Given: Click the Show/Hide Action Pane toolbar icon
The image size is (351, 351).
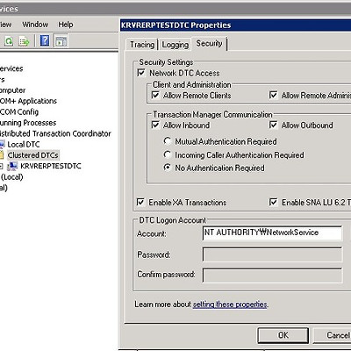Looking at the screenshot, I should coord(61,41).
